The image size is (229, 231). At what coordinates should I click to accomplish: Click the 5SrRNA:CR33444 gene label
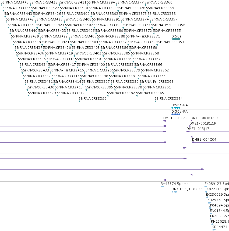coord(17,8)
